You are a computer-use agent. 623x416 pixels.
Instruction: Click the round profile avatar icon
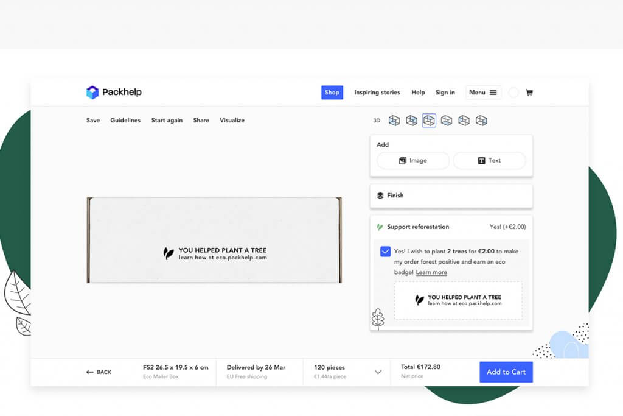coord(513,93)
